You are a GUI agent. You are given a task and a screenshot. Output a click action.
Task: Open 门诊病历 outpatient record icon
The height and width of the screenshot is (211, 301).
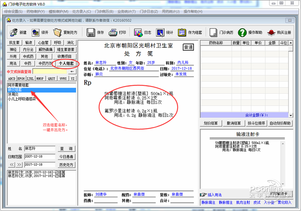point(221,32)
